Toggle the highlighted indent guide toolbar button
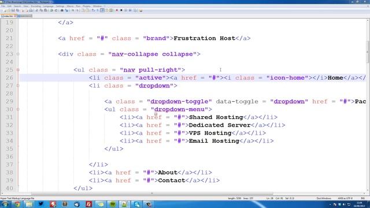The image size is (370, 208). tap(102, 10)
